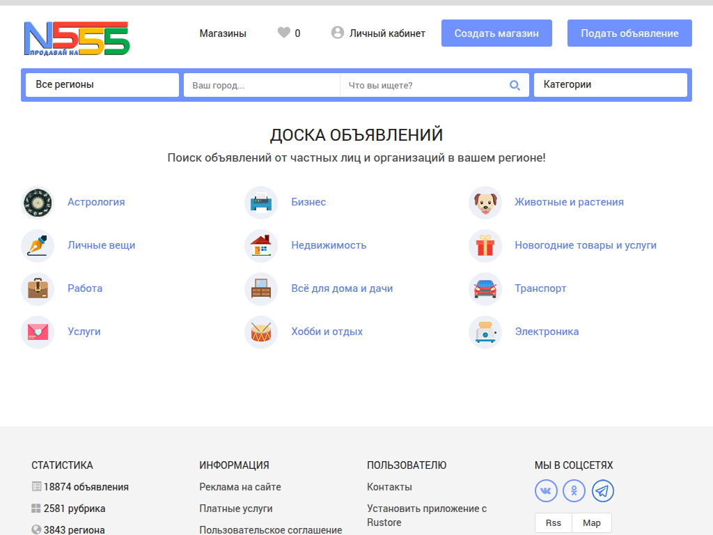Click the Хобби и отдых drum icon
This screenshot has width=713, height=535.
pyautogui.click(x=260, y=332)
